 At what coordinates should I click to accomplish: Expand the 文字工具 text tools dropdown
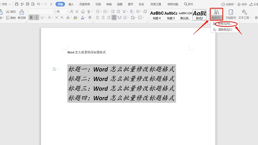click(x=244, y=14)
